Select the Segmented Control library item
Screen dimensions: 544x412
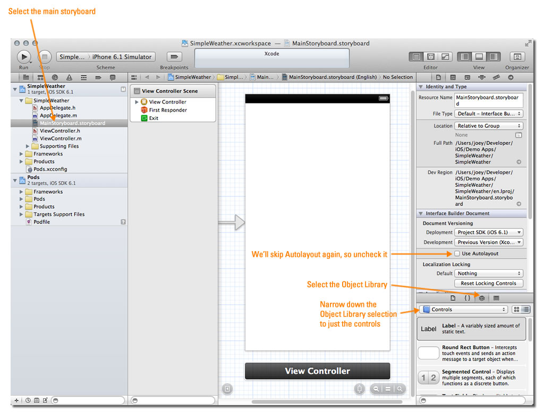click(x=472, y=377)
